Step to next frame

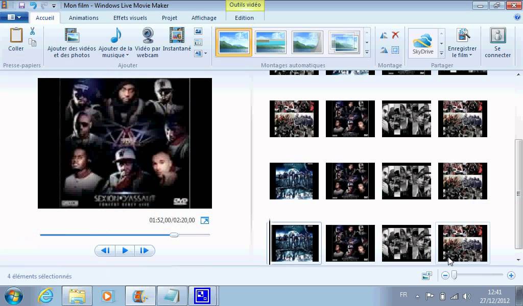tap(145, 250)
